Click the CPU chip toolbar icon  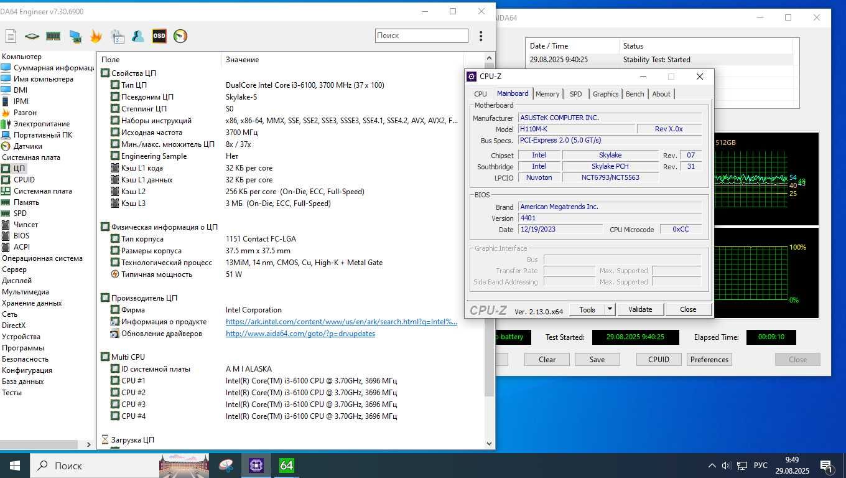(x=32, y=36)
